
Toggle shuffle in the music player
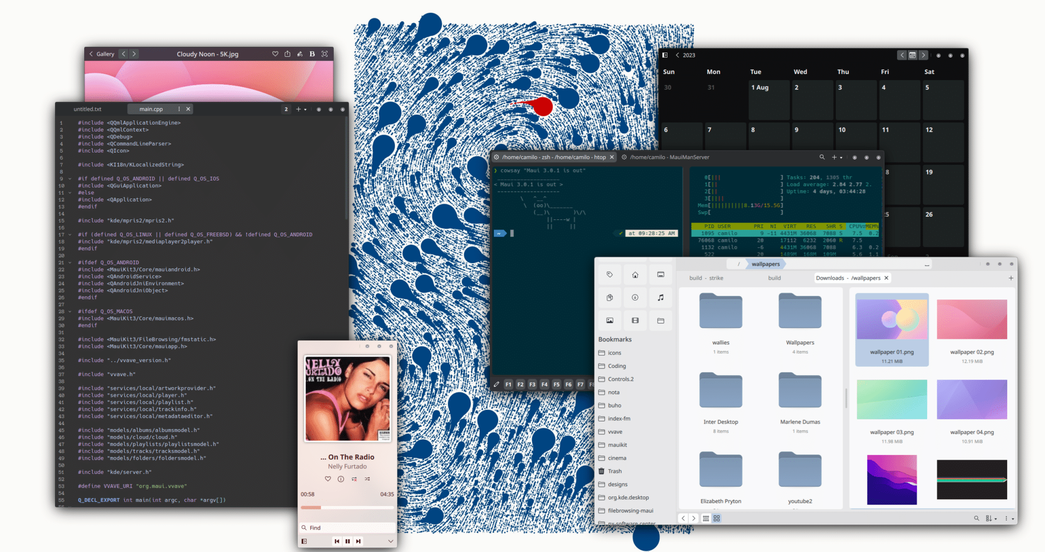[x=366, y=479]
